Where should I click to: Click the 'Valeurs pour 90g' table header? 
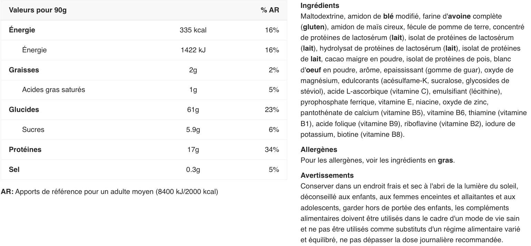point(38,10)
